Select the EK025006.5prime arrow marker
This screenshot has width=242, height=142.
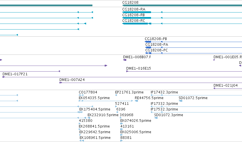(121, 135)
